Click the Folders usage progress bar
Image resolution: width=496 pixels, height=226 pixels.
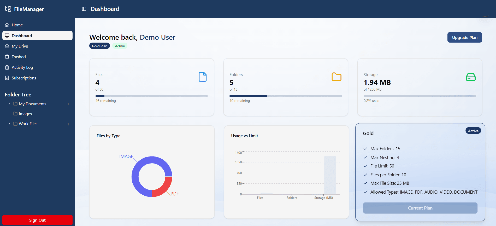(286, 96)
